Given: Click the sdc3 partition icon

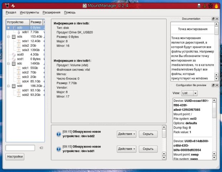Looking at the screenshot, I should point(19,77).
